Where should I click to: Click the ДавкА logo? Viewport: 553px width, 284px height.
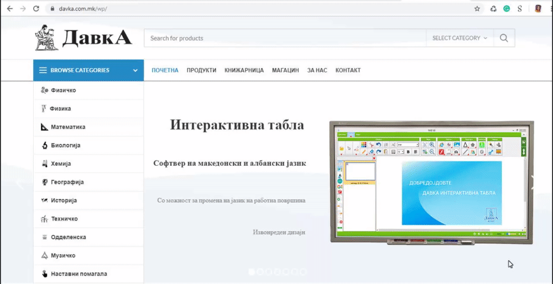pos(84,38)
